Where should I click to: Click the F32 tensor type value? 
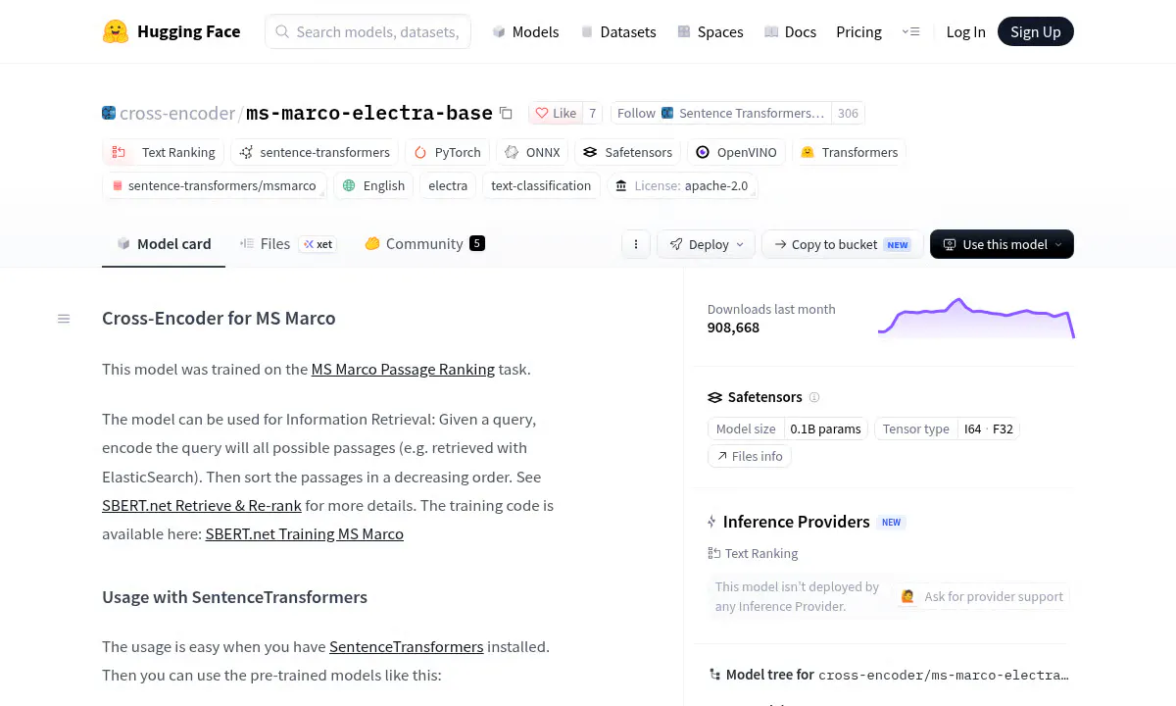[1003, 429]
